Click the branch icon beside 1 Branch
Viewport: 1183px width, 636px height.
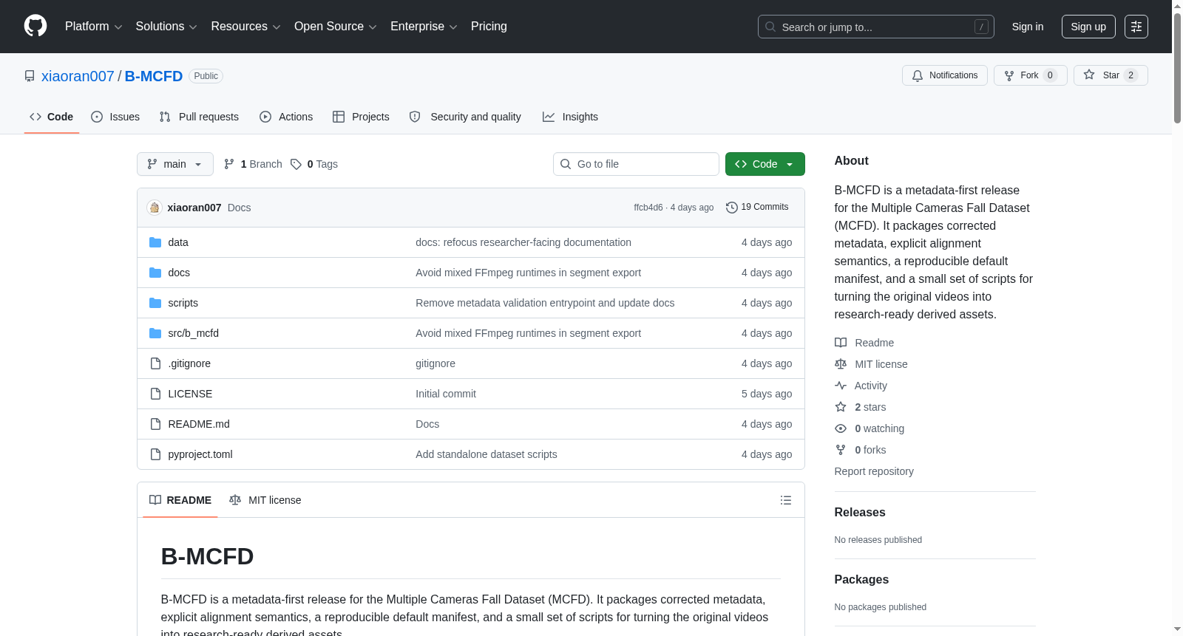tap(229, 164)
